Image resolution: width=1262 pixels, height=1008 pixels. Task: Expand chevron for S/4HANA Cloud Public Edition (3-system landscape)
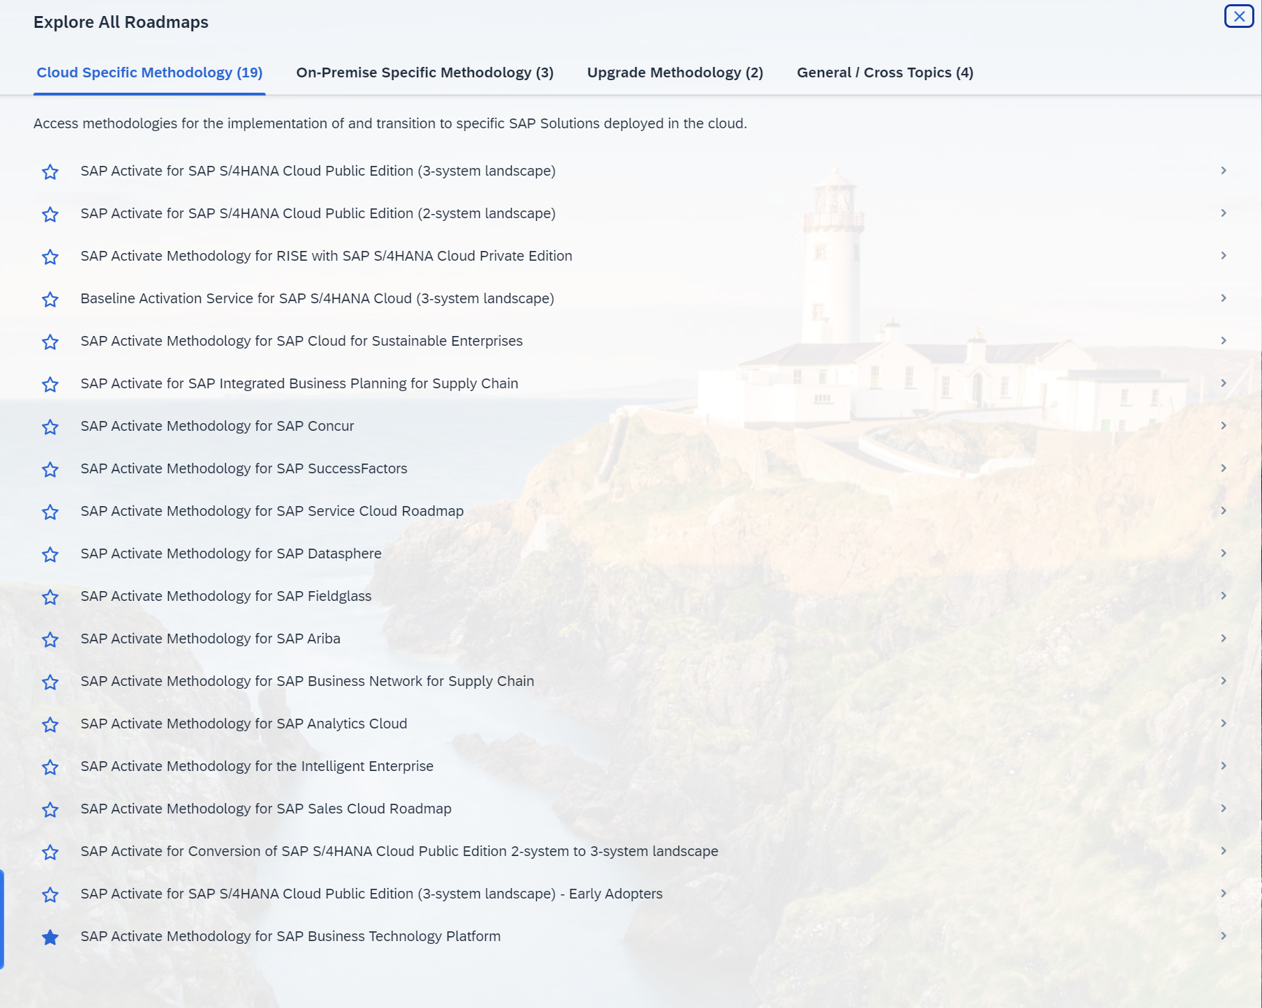[x=1224, y=170]
